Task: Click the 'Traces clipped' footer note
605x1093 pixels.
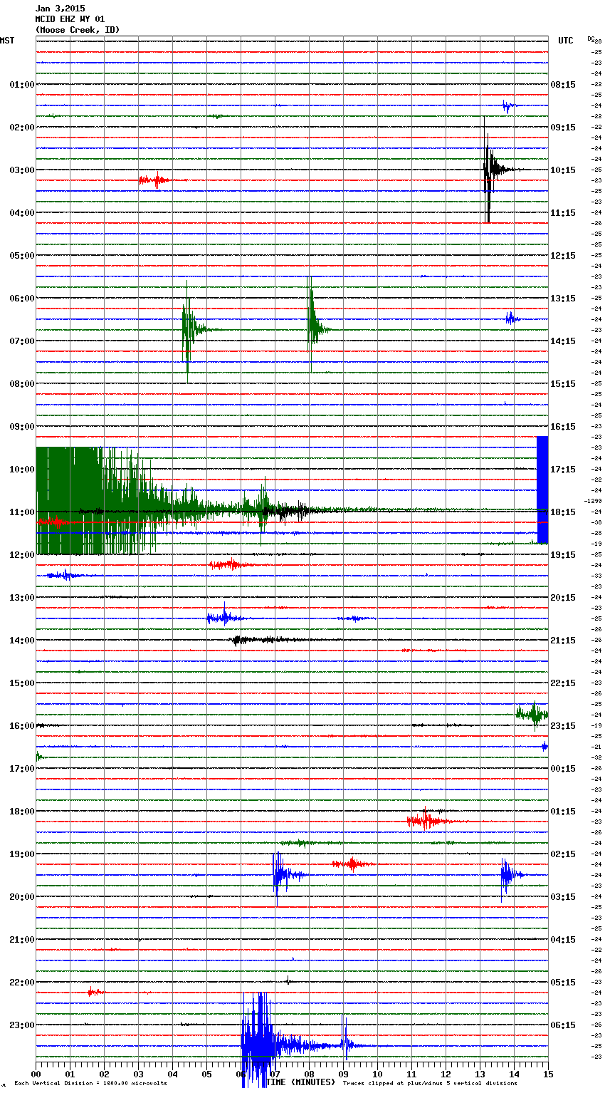Action: coord(430,1083)
